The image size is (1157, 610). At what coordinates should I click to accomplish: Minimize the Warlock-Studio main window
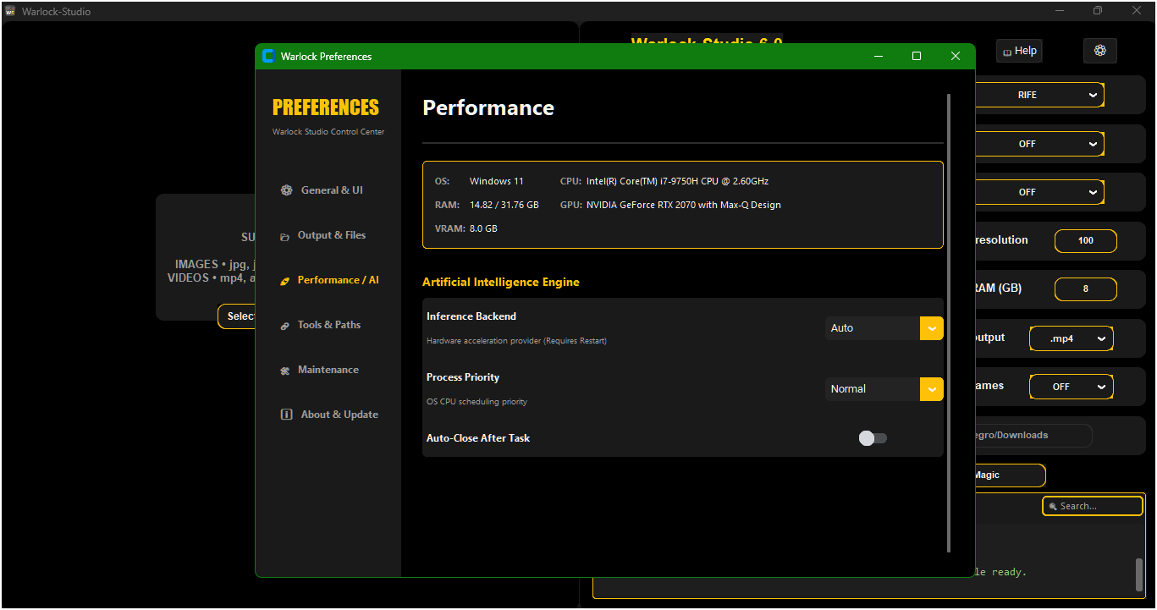pyautogui.click(x=1059, y=11)
